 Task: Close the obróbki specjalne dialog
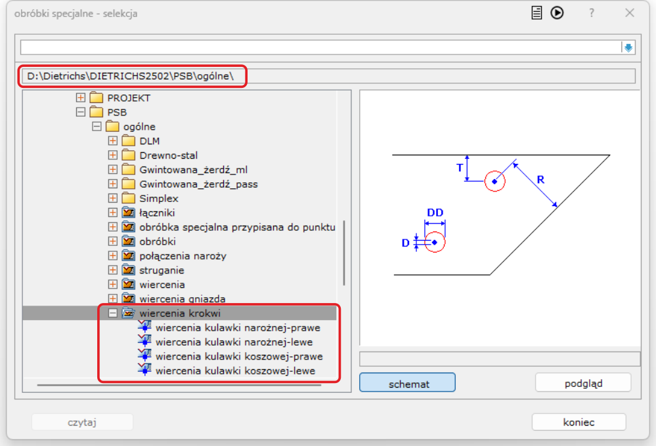tap(630, 13)
